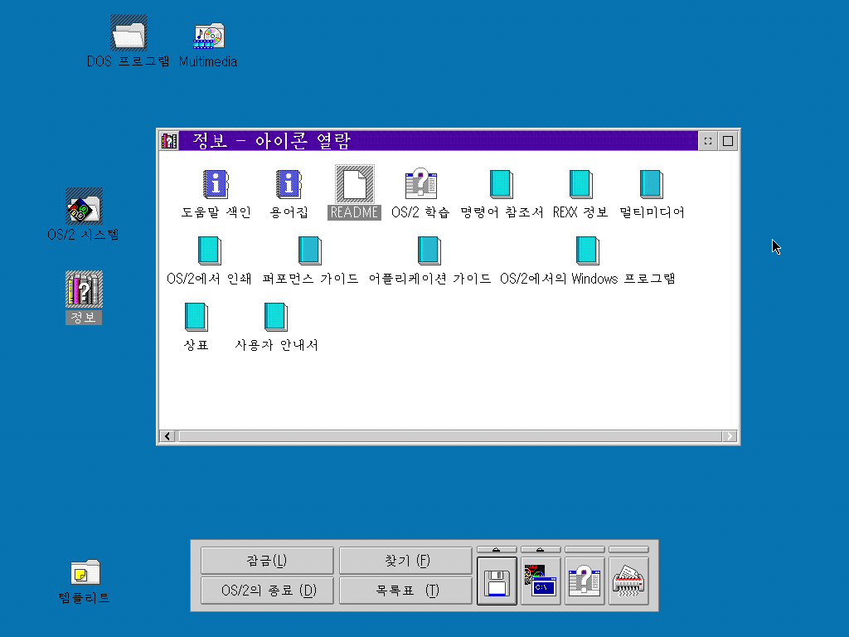Click the OS/2의 종료 (D) shutdown button
The image size is (849, 637).
click(267, 590)
